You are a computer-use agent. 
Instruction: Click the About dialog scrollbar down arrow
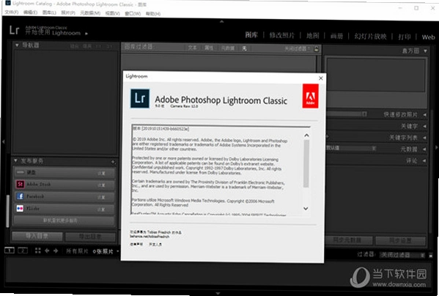306,208
